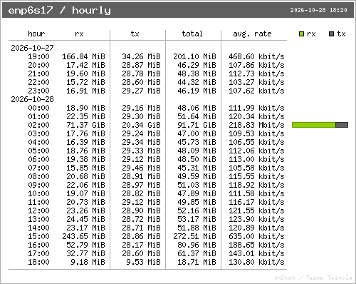
Task: Click rate 112.06 kbit/s
Action: click(x=256, y=151)
